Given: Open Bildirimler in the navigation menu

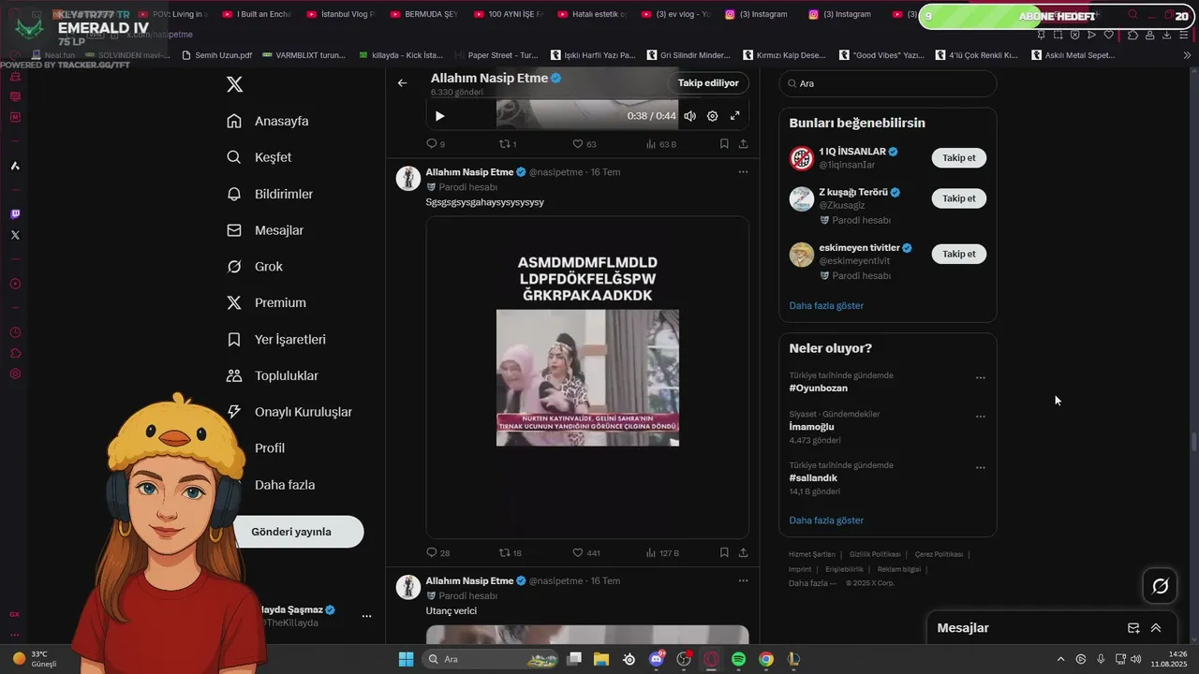Looking at the screenshot, I should pyautogui.click(x=271, y=194).
